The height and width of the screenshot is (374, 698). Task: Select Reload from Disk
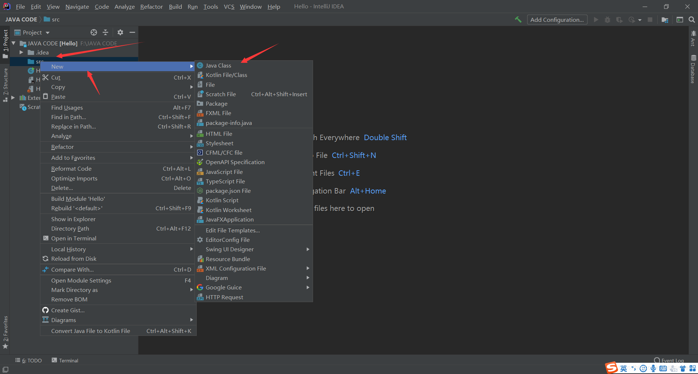coord(118,259)
